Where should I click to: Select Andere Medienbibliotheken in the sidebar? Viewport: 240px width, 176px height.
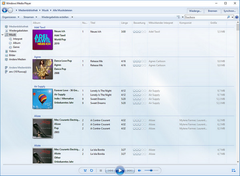tap(18, 68)
